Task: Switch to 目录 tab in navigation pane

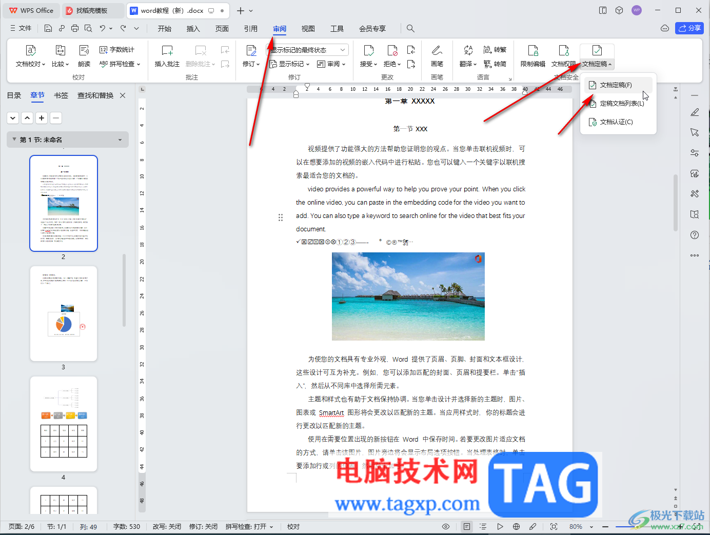Action: click(14, 95)
